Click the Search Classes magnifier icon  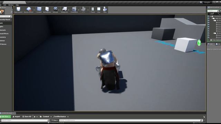tap(11, 16)
